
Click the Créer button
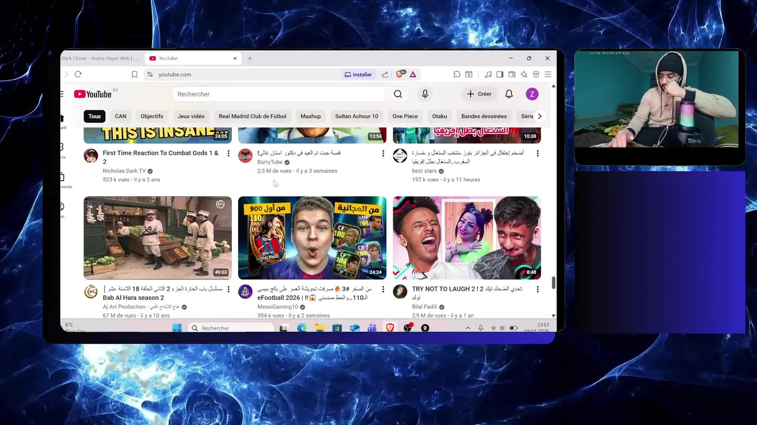coord(479,94)
